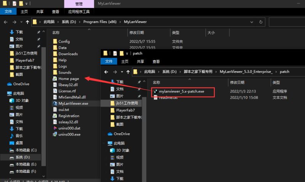Open quick access toolbar dropdown in patch window
This screenshot has height=182, width=305.
coord(127,53)
